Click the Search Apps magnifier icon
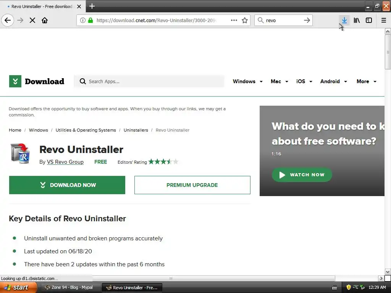 click(83, 81)
